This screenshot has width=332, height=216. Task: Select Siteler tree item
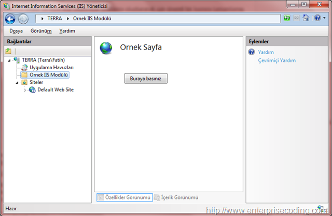(36, 82)
